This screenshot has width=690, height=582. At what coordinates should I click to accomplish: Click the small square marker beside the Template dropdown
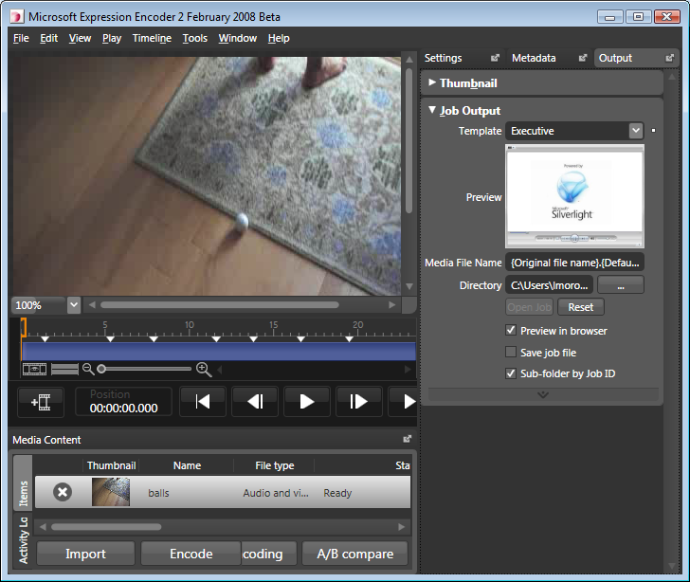pos(653,130)
